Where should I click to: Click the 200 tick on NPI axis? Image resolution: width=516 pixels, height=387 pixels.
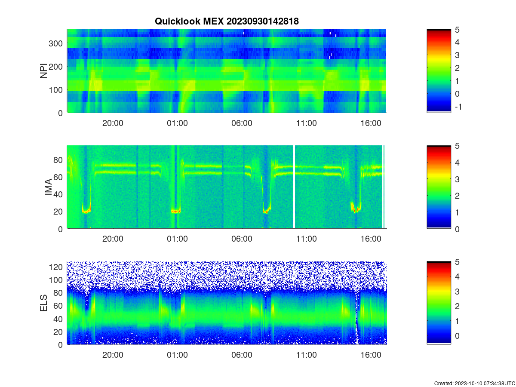coord(57,67)
